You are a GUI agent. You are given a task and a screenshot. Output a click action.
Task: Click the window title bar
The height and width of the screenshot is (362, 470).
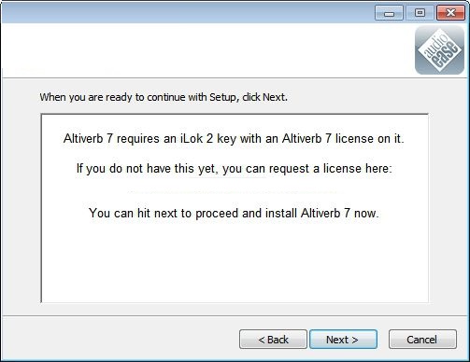(187, 12)
